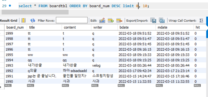208x97 pixels.
Task: Click the edit current row pencil icon
Action: click(x=102, y=20)
